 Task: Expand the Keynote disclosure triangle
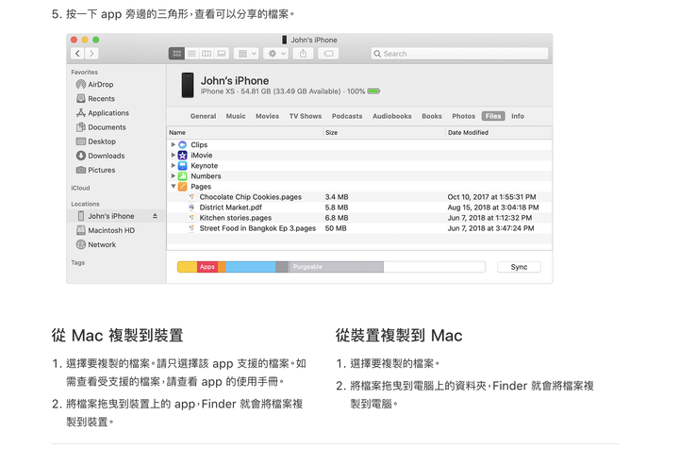(x=173, y=165)
